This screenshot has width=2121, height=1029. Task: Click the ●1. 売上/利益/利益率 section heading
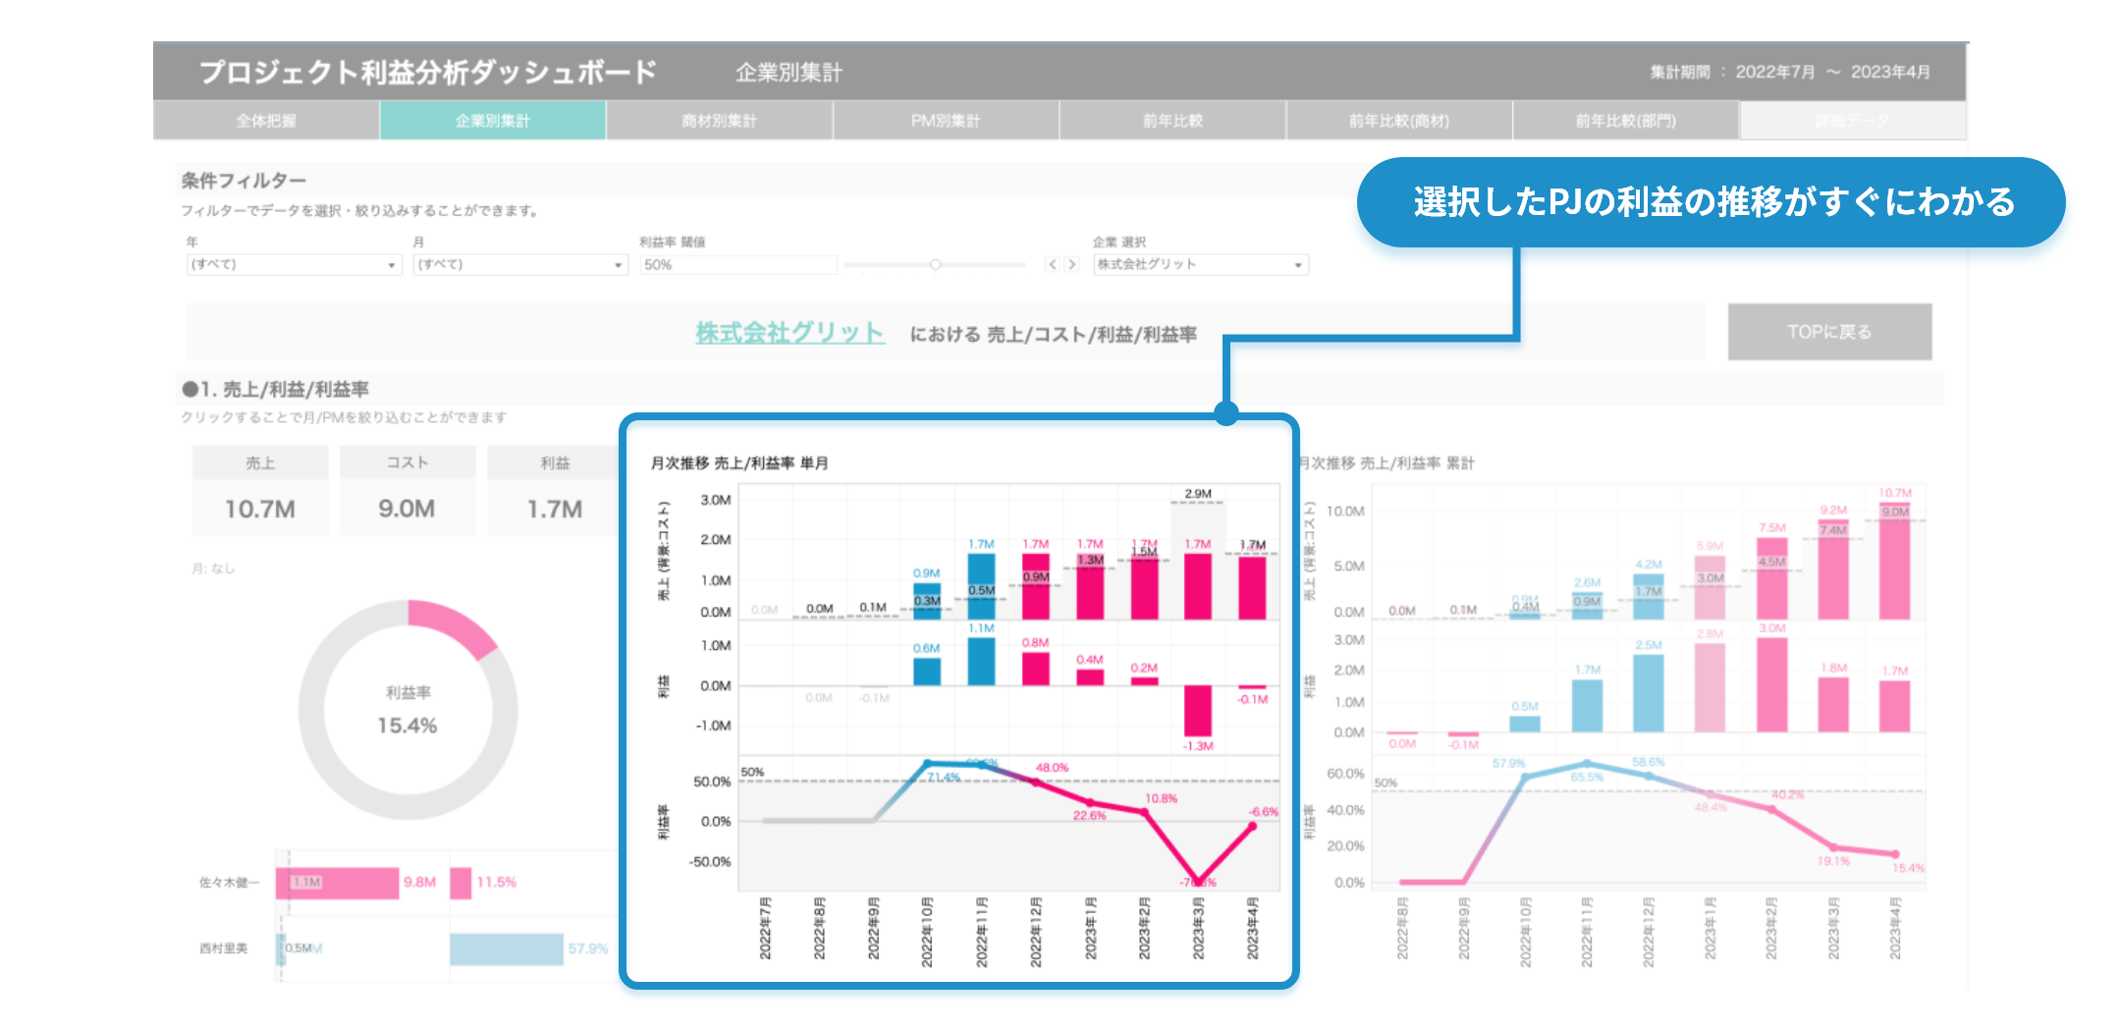point(275,390)
